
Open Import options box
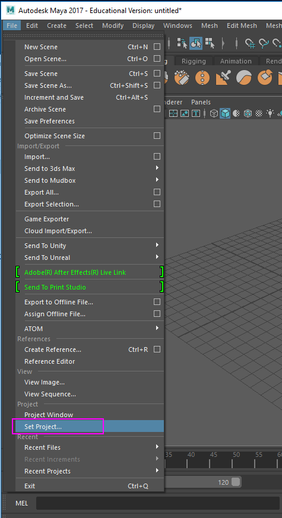(x=157, y=156)
